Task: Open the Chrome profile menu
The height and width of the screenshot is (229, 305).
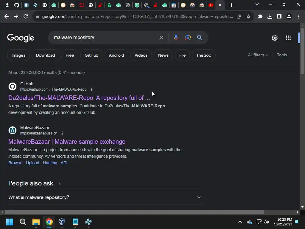Action: 289,17
